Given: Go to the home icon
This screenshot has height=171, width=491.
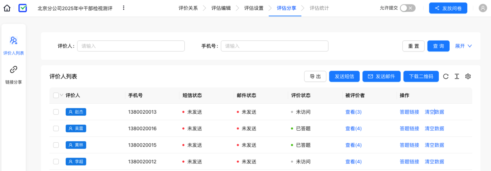Looking at the screenshot, I should pos(7,8).
